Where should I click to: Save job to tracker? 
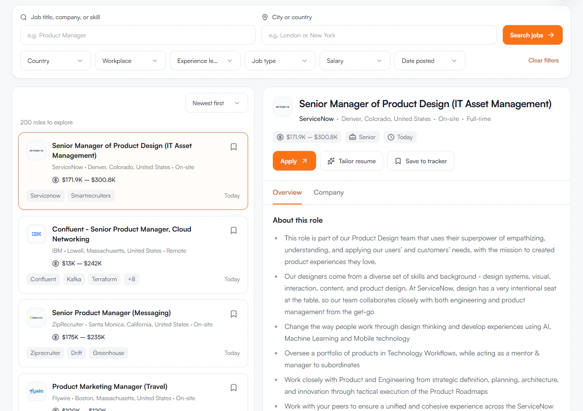[x=421, y=161]
